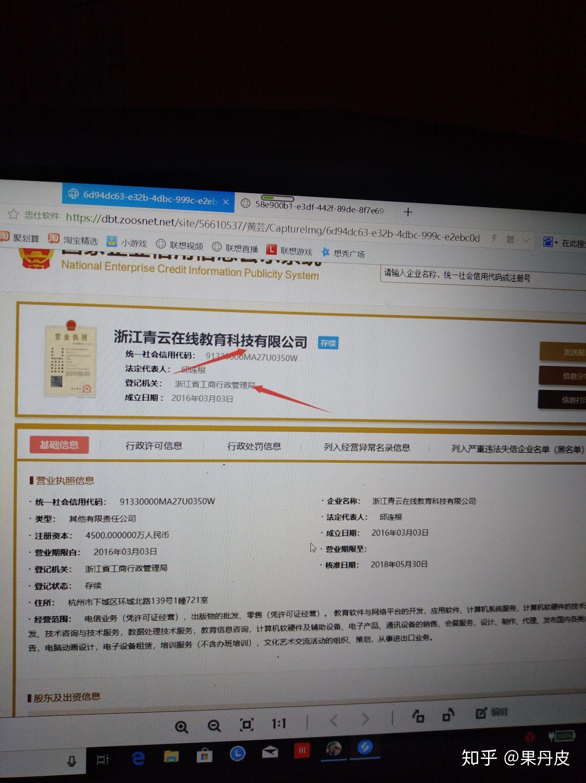586x783 pixels.
Task: Open Microsoft Edge from the taskbar
Action: click(138, 759)
